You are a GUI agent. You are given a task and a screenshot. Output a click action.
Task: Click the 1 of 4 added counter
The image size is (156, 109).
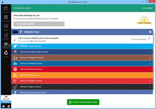(x=147, y=8)
